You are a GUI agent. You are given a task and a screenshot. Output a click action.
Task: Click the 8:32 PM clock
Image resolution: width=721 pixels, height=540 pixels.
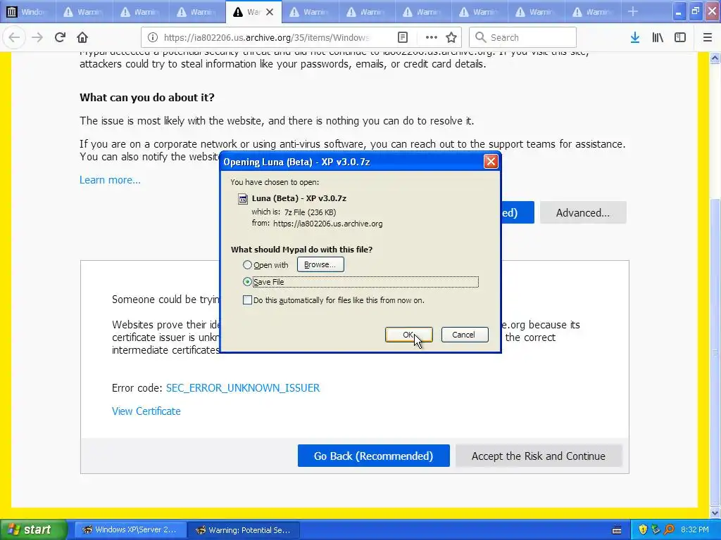coord(695,530)
